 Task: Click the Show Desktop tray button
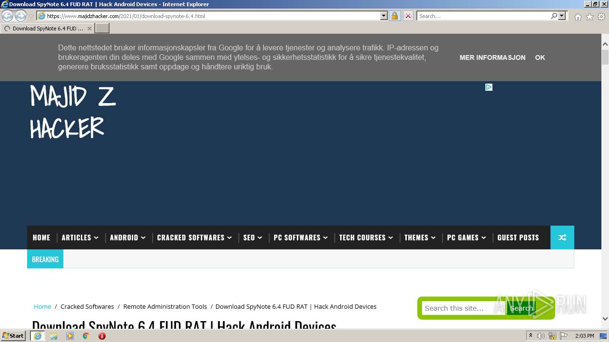pyautogui.click(x=604, y=336)
